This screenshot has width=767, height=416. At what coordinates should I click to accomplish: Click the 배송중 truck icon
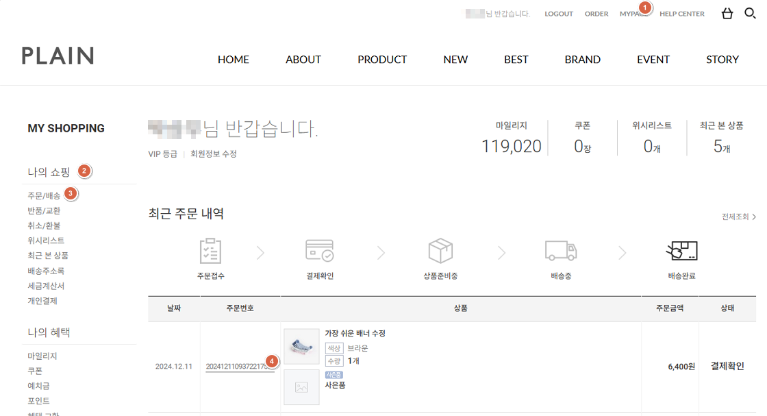click(x=561, y=251)
